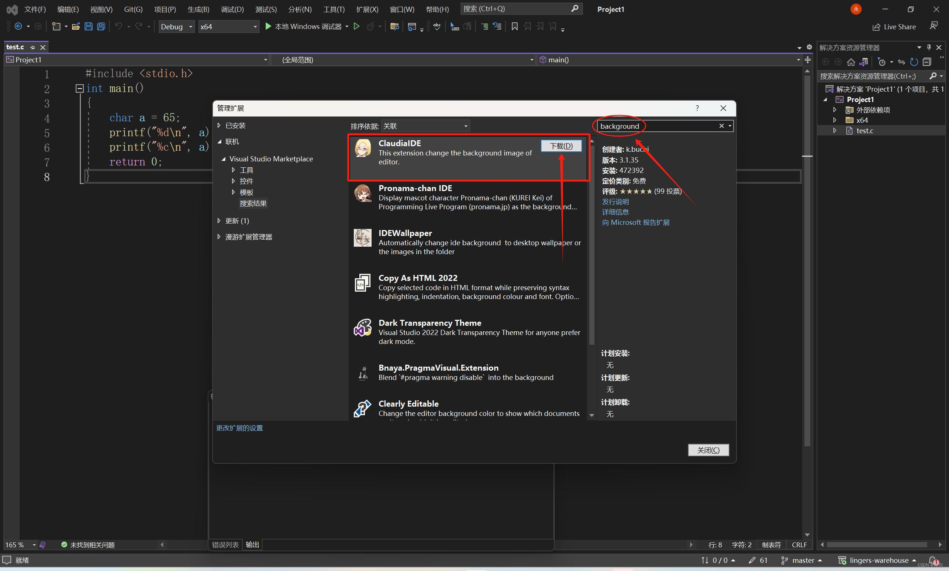The image size is (949, 571).
Task: Expand the 更新 (1) section
Action: coord(237,220)
